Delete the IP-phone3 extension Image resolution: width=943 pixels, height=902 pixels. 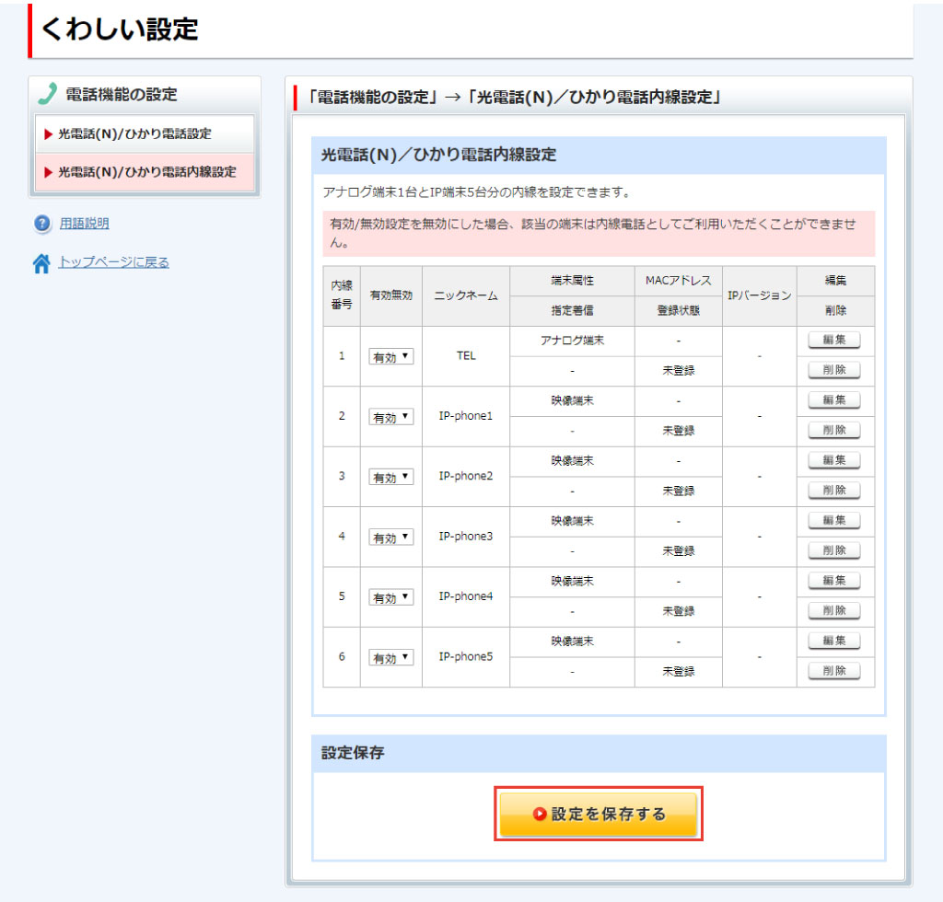point(834,549)
